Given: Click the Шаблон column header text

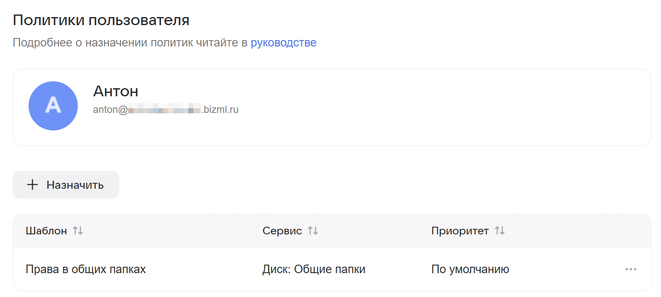Looking at the screenshot, I should point(46,231).
